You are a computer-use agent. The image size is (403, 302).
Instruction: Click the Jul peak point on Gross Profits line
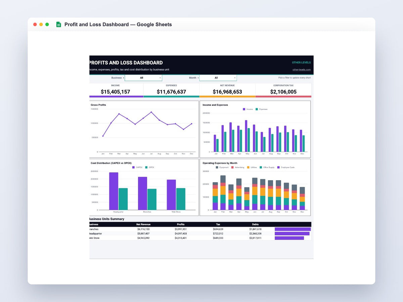pos(151,112)
